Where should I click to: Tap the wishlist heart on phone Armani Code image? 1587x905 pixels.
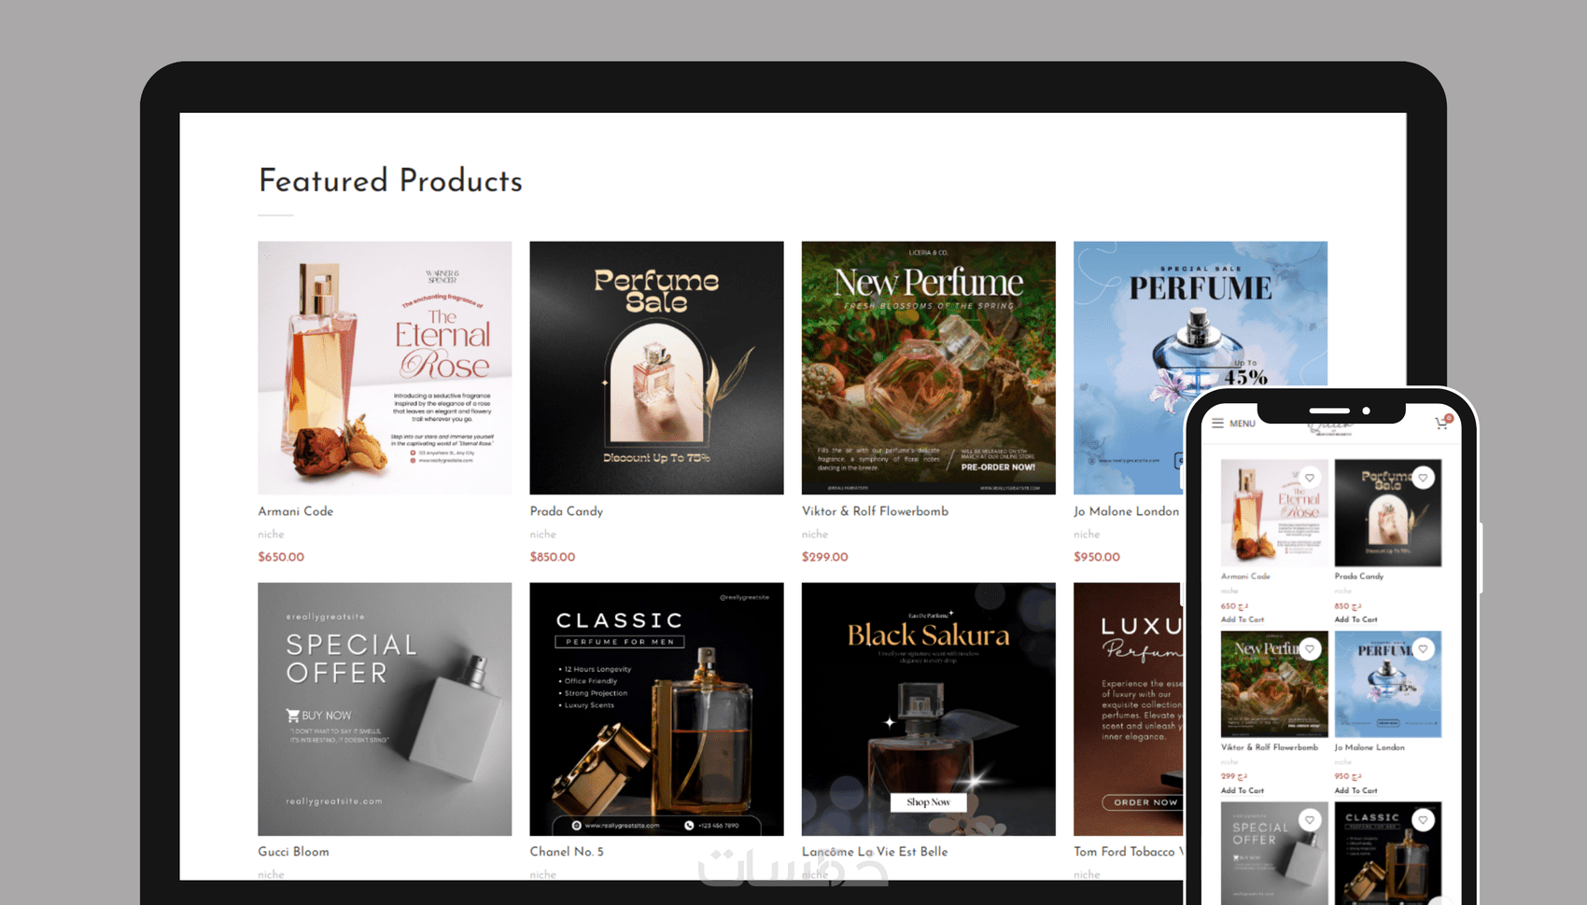click(1310, 478)
